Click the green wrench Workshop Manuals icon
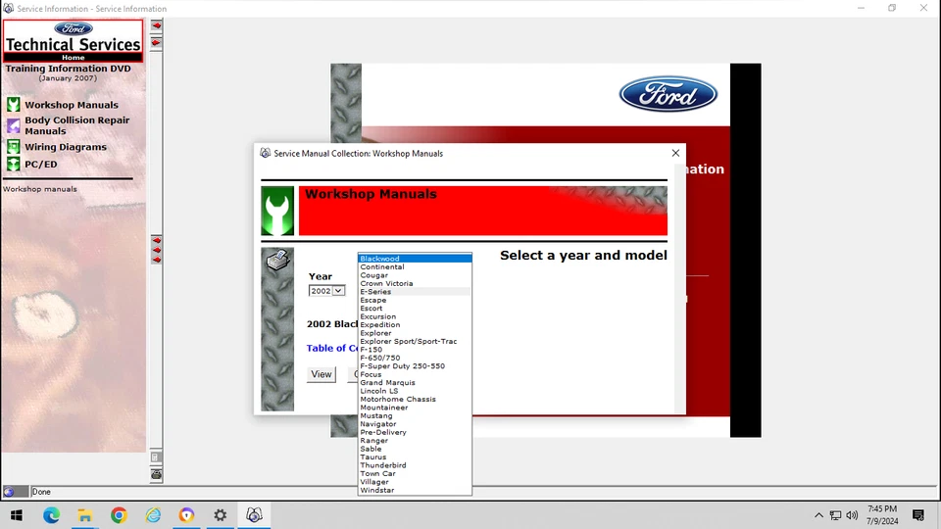Image resolution: width=941 pixels, height=529 pixels. (277, 211)
